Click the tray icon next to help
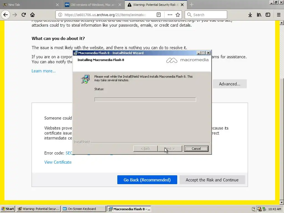Viewport: 284px width, 213px height. tap(259, 209)
